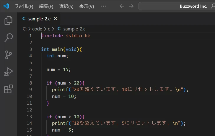Click the VS Code logo icon

click(6, 6)
